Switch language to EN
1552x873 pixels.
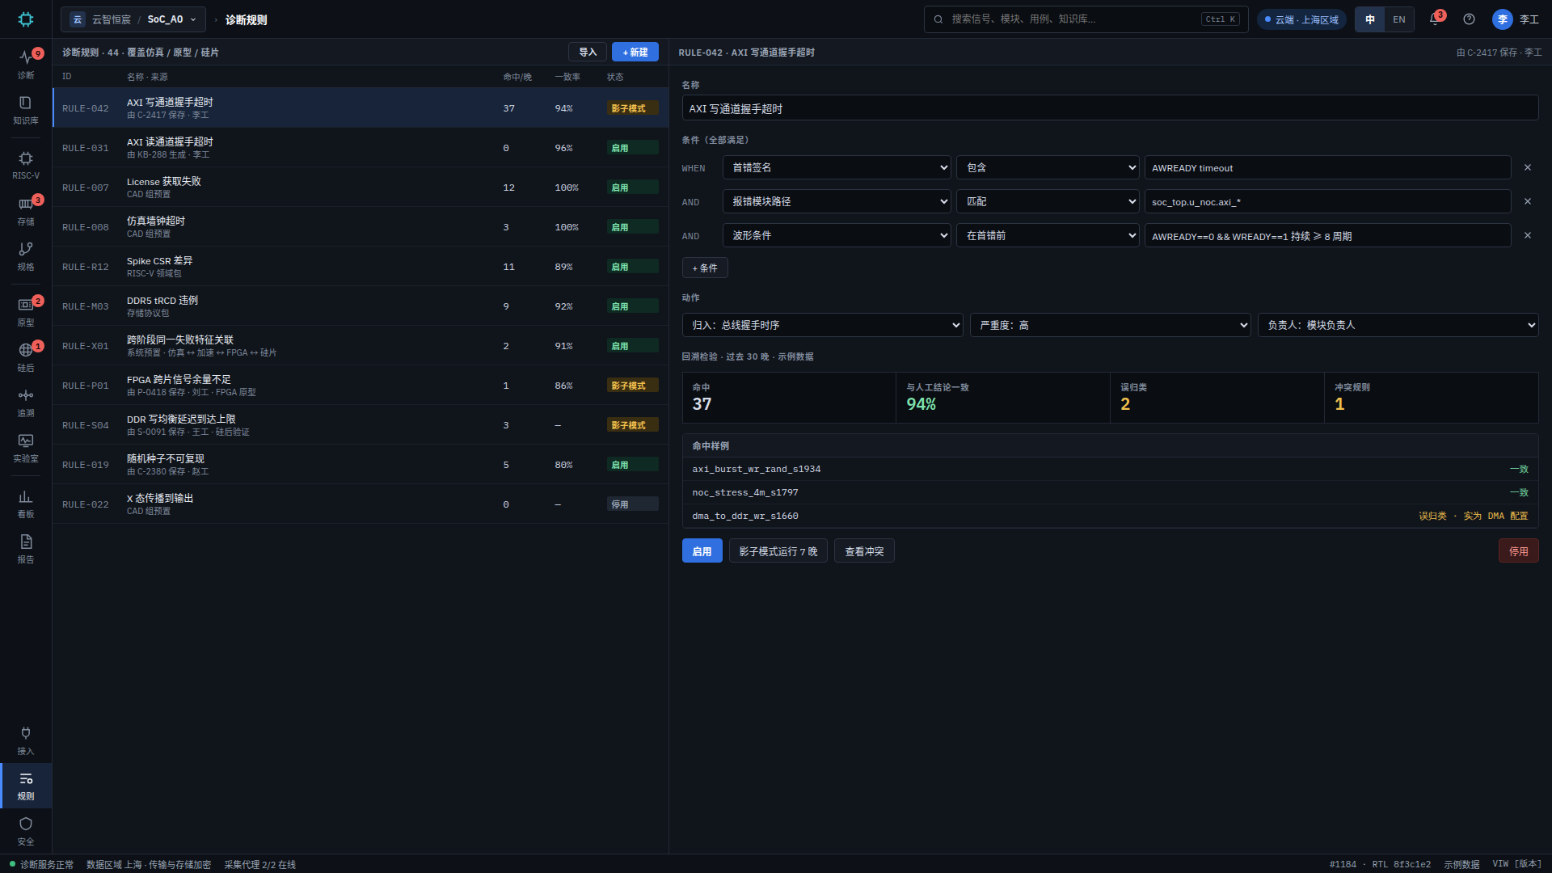(x=1399, y=19)
